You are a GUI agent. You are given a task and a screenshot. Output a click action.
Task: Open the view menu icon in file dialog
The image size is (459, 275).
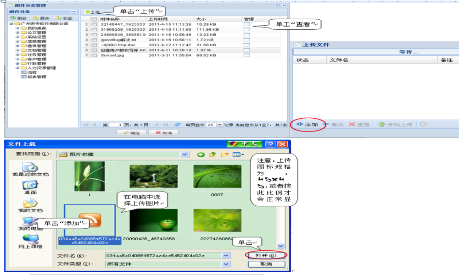click(x=238, y=154)
